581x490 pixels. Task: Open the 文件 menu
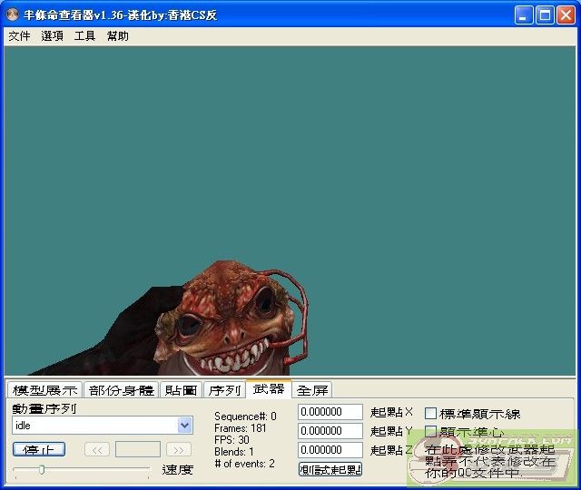click(x=19, y=36)
